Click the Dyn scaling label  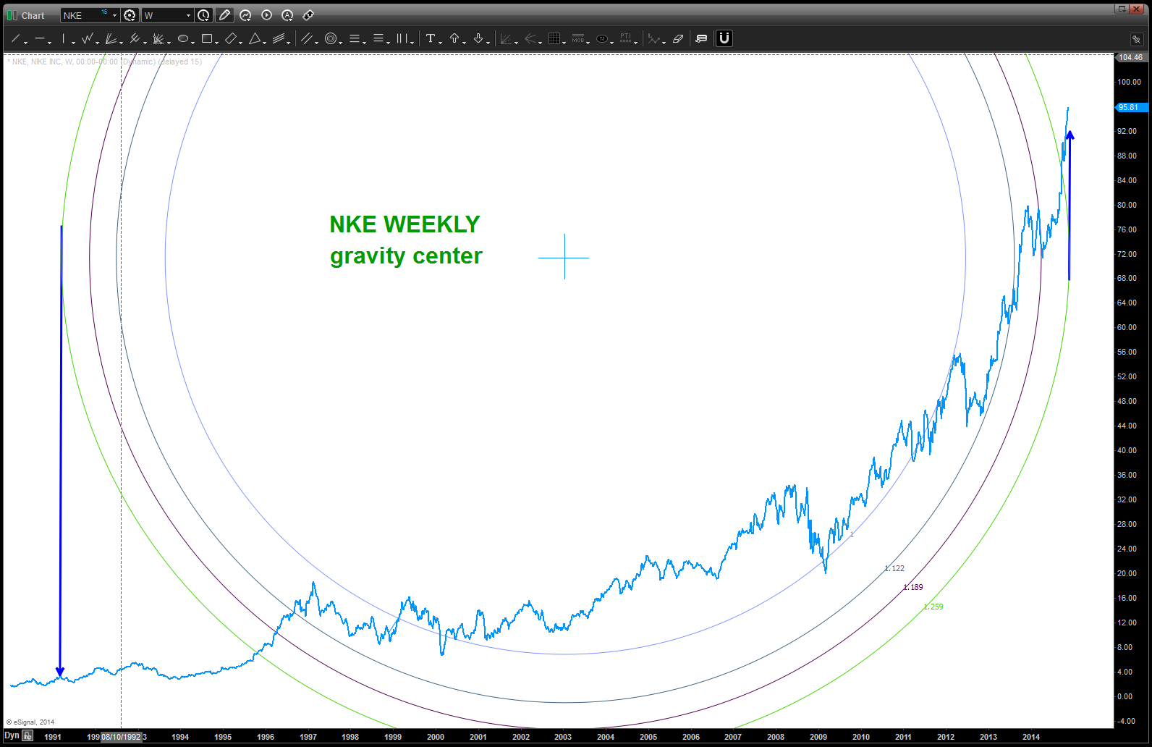(12, 735)
